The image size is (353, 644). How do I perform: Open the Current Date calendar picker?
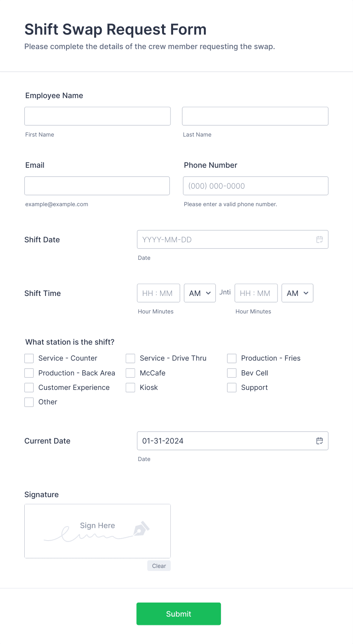pyautogui.click(x=319, y=440)
